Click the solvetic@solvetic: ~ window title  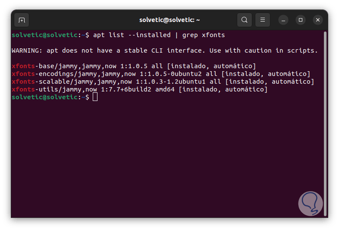(x=169, y=20)
